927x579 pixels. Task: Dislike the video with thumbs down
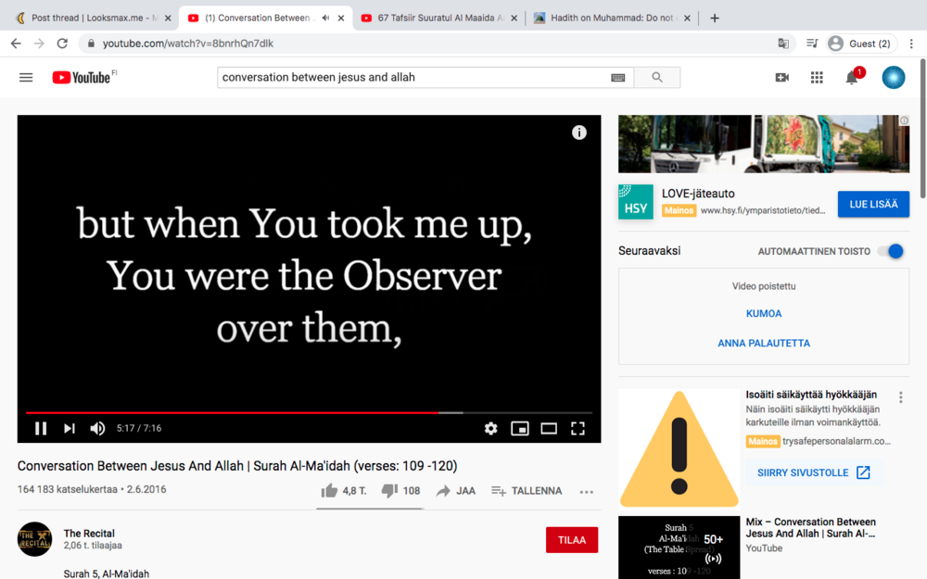tap(389, 491)
